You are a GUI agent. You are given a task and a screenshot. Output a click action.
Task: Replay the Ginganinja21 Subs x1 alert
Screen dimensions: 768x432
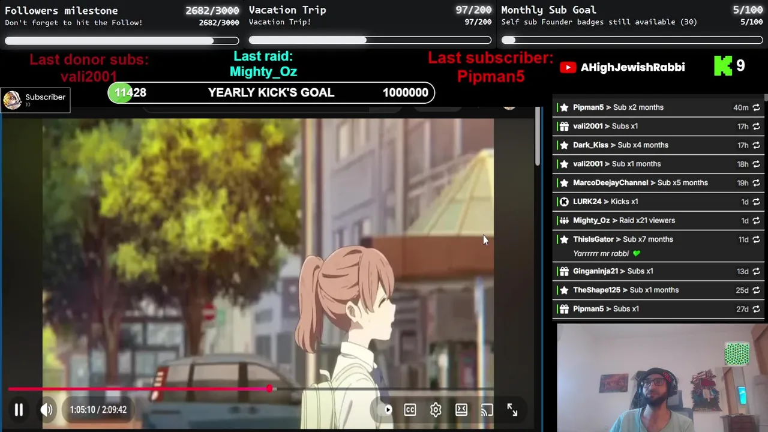(756, 271)
